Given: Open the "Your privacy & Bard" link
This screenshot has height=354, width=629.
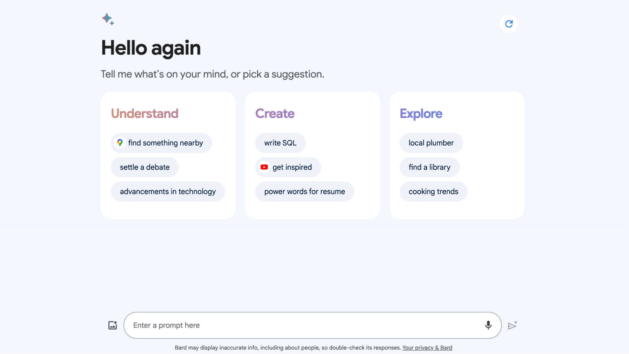Looking at the screenshot, I should tap(427, 348).
